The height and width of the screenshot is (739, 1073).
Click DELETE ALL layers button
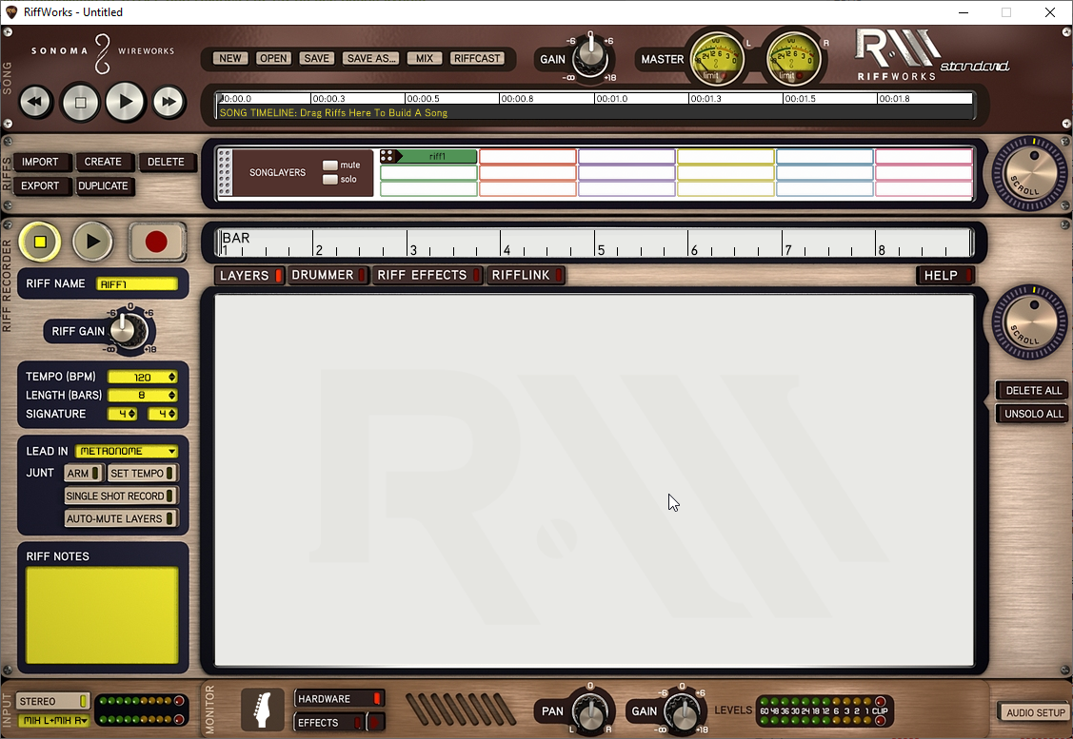(x=1033, y=390)
